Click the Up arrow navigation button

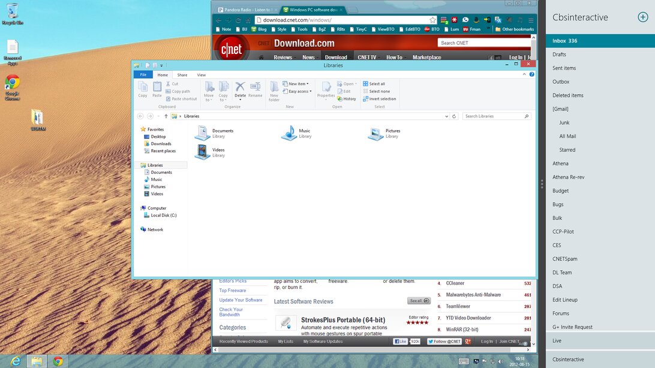pos(166,116)
